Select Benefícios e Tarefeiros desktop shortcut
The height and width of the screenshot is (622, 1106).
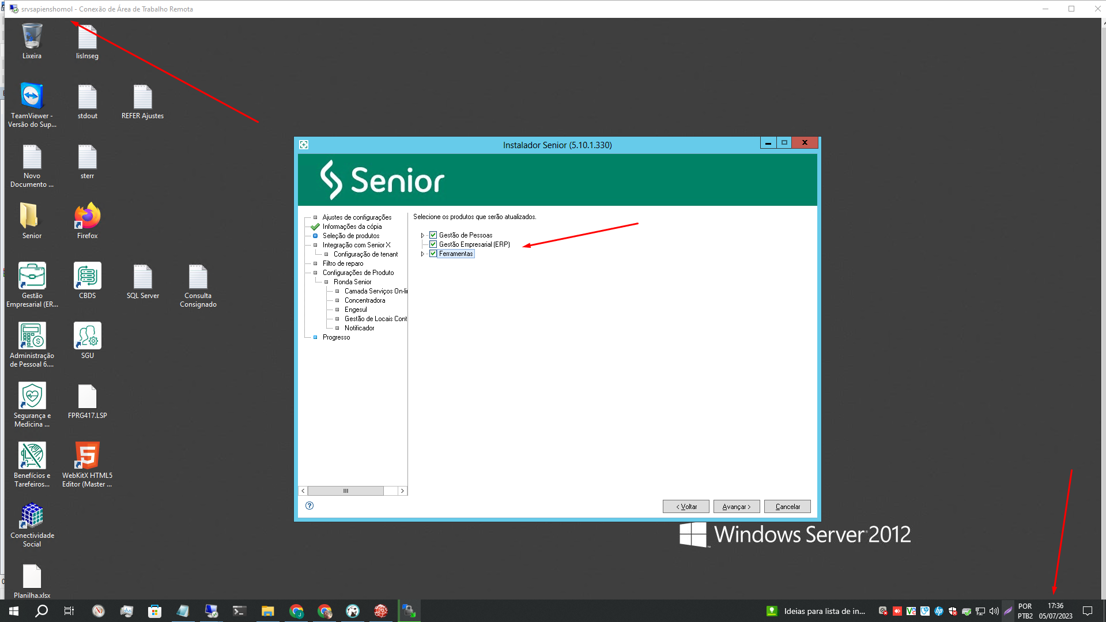[x=32, y=465]
